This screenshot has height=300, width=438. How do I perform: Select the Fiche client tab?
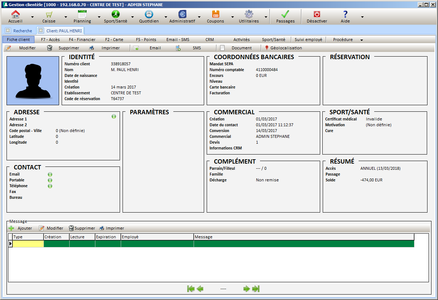click(x=18, y=40)
